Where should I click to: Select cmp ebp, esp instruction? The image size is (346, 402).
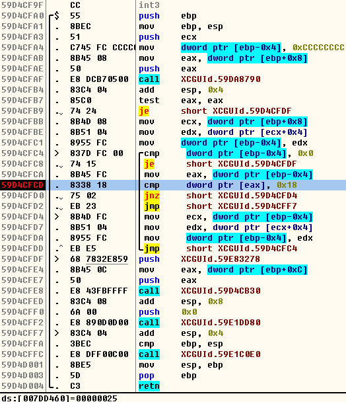pyautogui.click(x=181, y=344)
